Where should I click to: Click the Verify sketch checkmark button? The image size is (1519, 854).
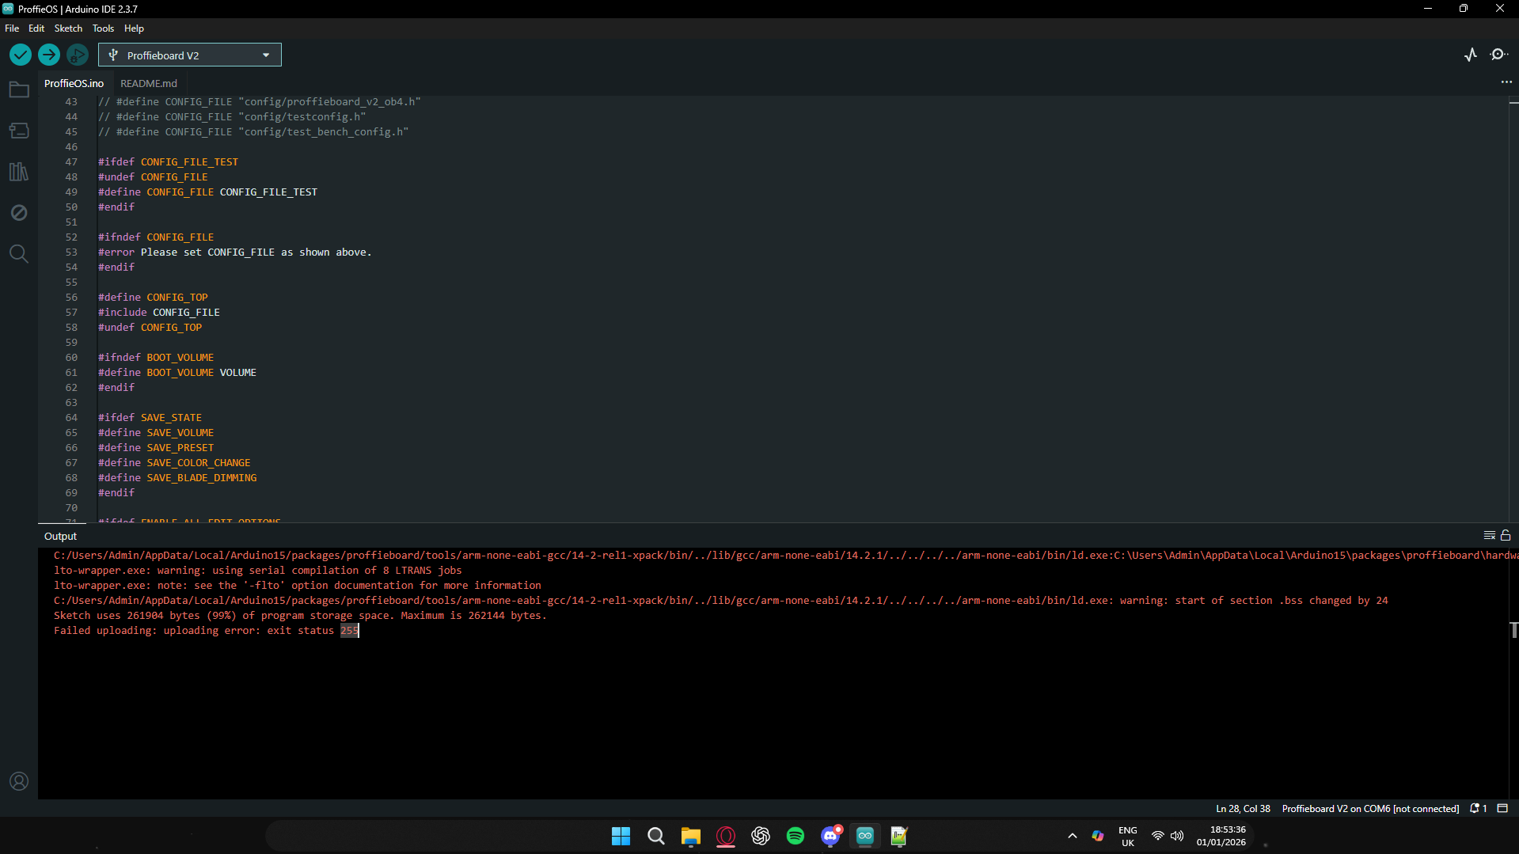(21, 55)
